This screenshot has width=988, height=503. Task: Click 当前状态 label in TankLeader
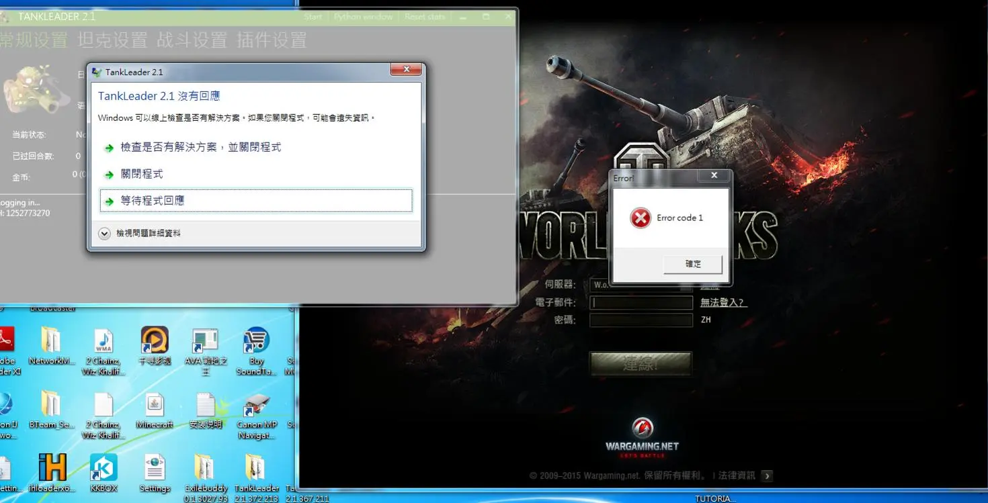[x=29, y=135]
